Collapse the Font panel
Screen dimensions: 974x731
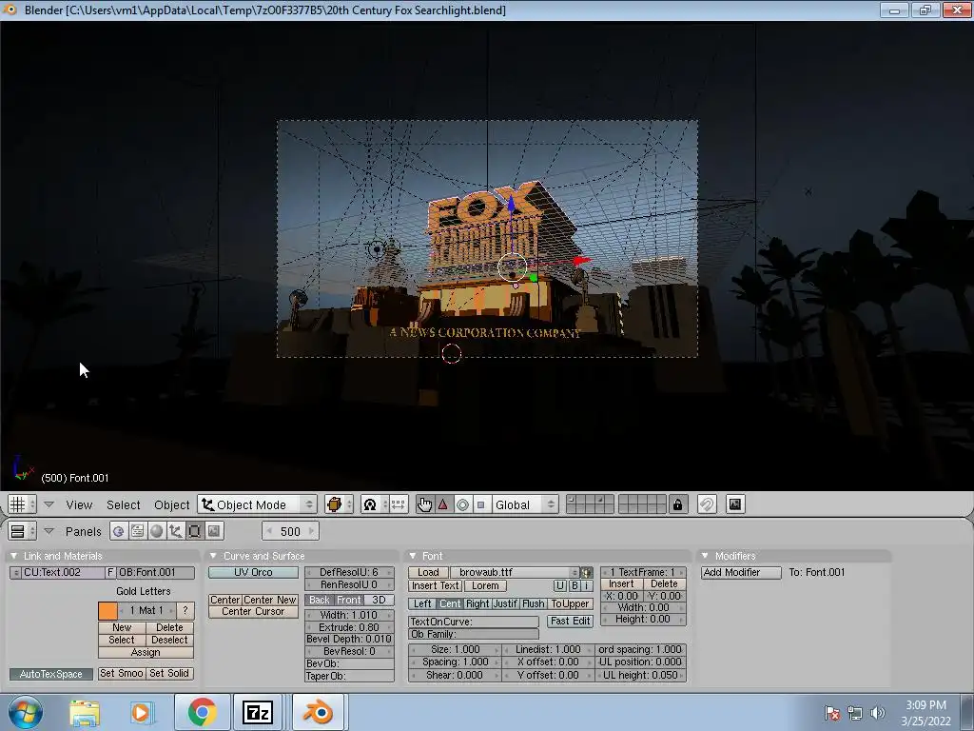tap(413, 556)
